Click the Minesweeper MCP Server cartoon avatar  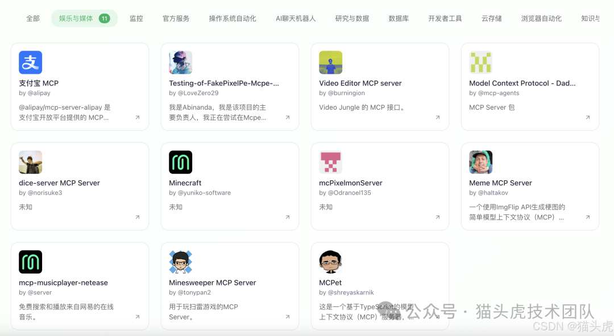click(181, 262)
